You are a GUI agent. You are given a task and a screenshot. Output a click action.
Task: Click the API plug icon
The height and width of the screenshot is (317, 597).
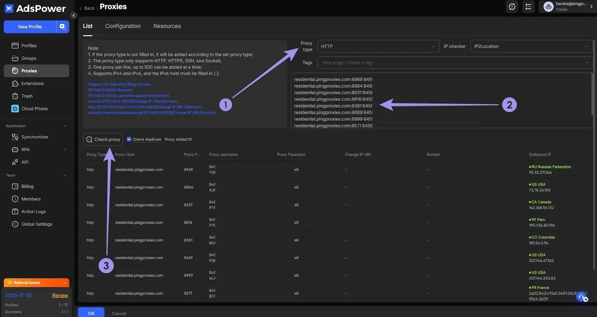[15, 162]
